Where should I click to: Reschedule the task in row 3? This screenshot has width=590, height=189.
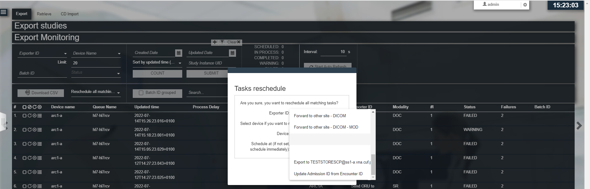click(x=29, y=144)
